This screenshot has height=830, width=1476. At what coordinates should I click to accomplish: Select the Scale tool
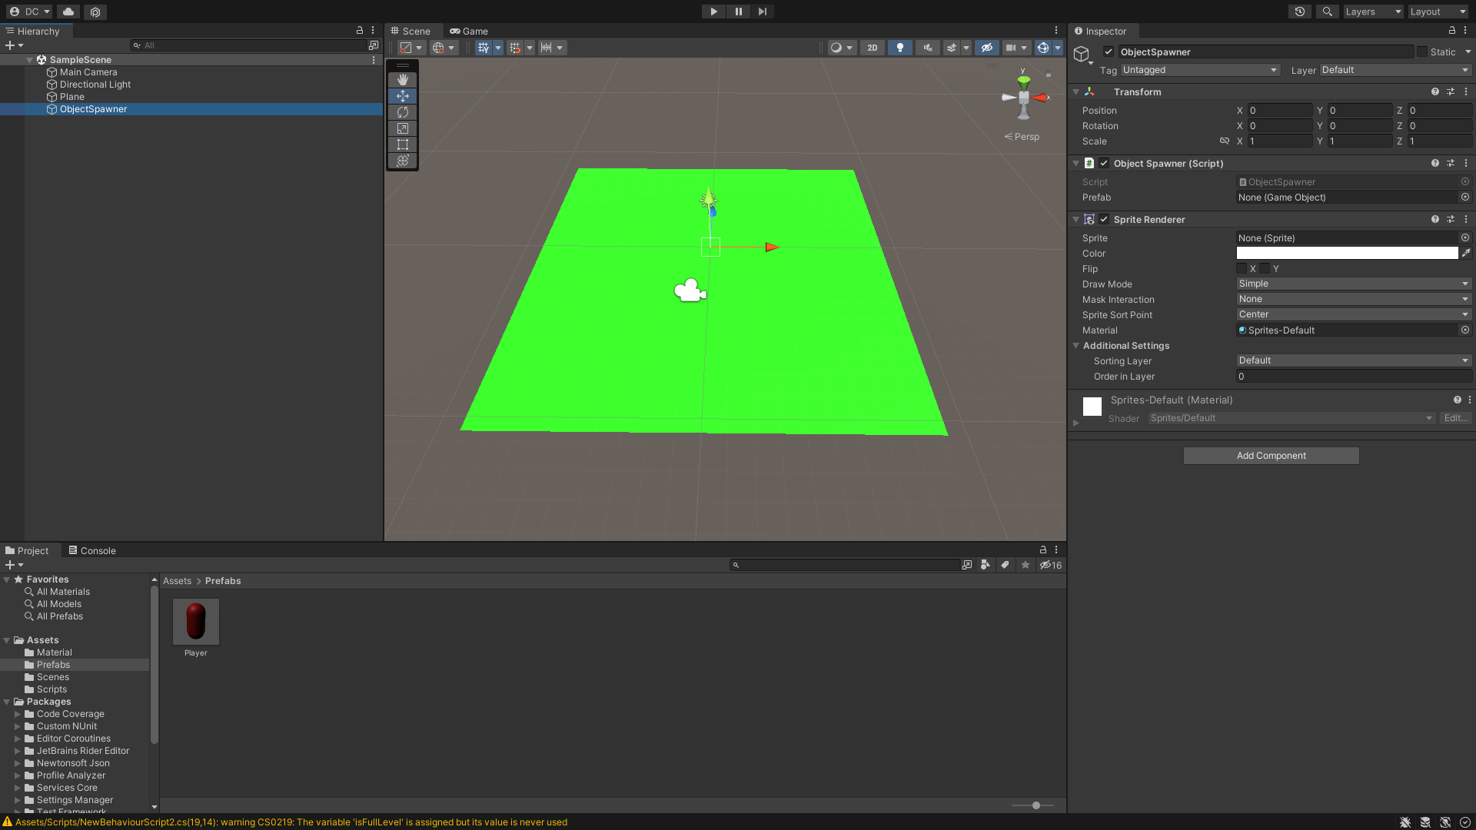[x=402, y=128]
